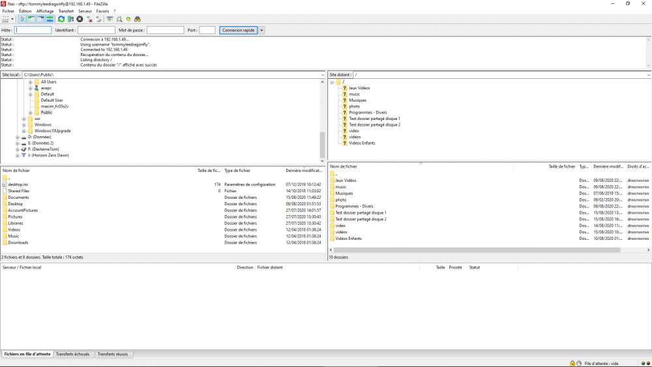Toggle message log display icon
The height and width of the screenshot is (367, 652).
point(23,20)
